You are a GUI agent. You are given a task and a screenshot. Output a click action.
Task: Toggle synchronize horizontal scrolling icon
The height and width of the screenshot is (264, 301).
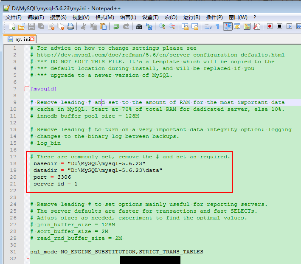pos(195,26)
